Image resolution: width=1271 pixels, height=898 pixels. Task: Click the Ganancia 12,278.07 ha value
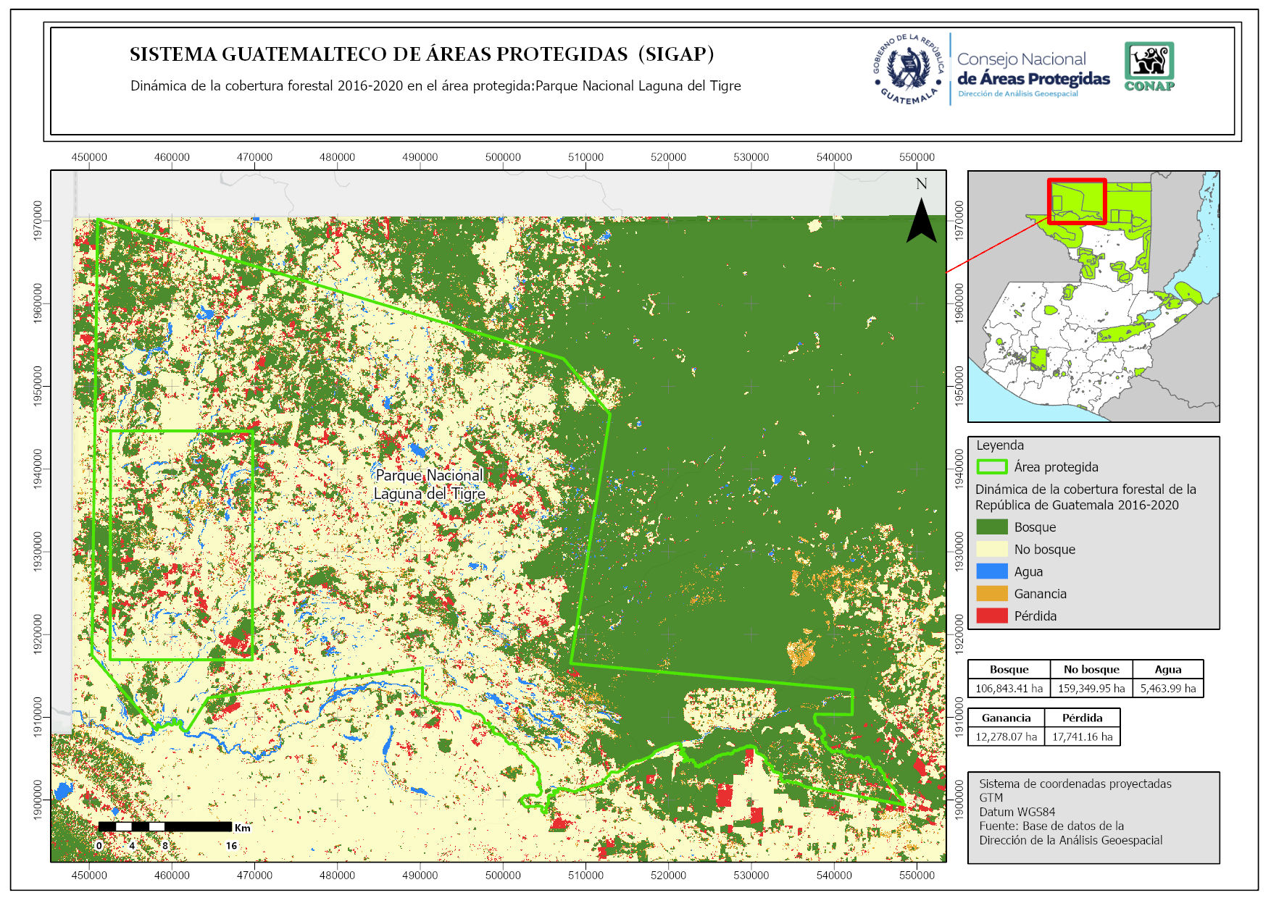tap(1006, 737)
